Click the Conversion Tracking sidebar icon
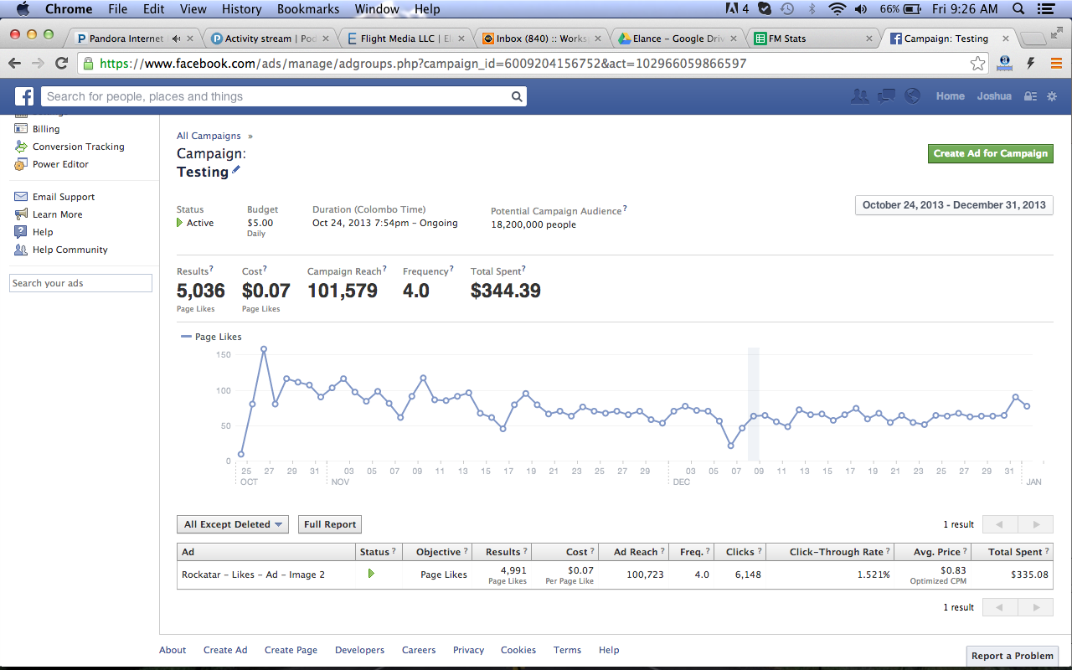The width and height of the screenshot is (1072, 670). pos(21,147)
